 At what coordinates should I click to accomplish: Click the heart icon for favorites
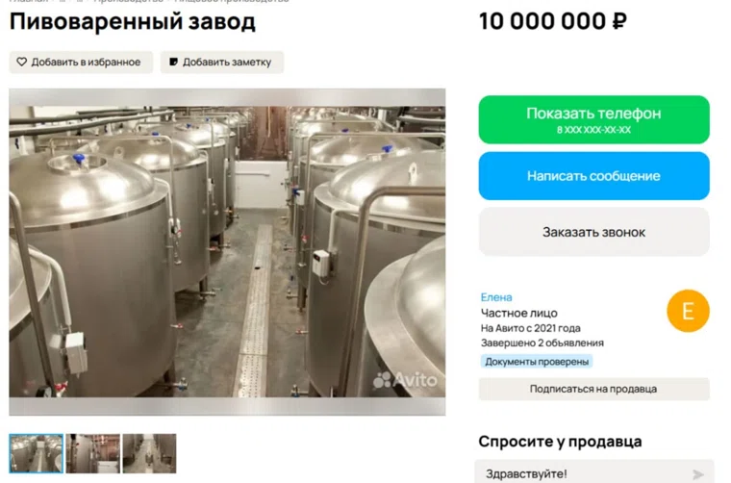(21, 62)
